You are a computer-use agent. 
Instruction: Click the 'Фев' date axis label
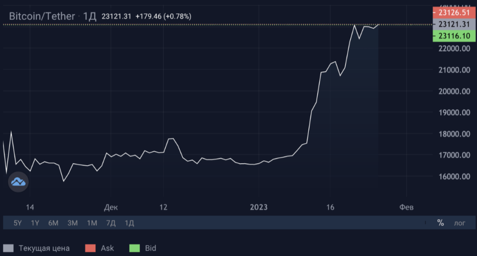click(406, 208)
